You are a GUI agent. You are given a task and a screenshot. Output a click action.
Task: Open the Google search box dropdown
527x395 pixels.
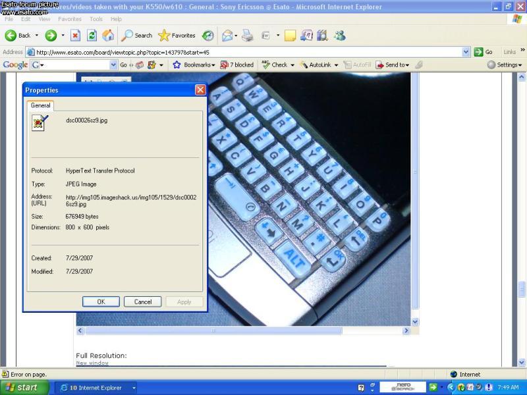[x=113, y=65]
